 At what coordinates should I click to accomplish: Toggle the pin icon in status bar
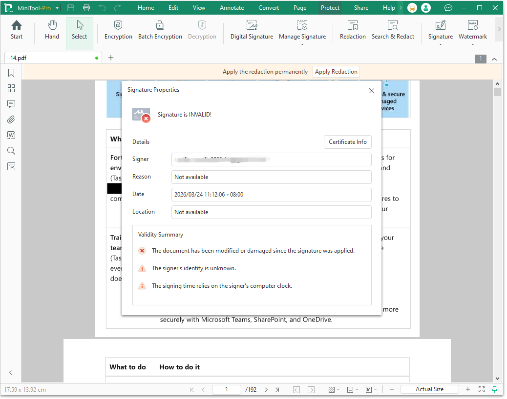click(x=495, y=389)
